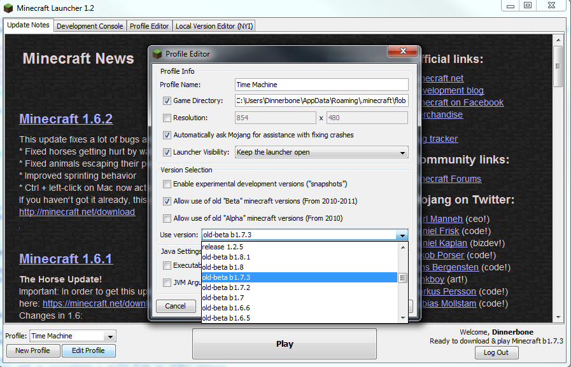
Task: Uncheck allow old Beta versions
Action: (167, 201)
